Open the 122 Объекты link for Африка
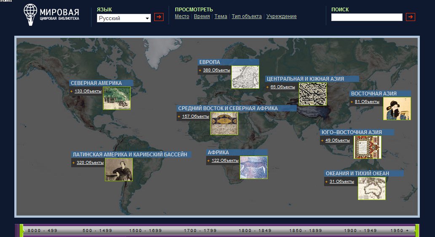Viewport: 435px width, 237px height. pos(225,161)
